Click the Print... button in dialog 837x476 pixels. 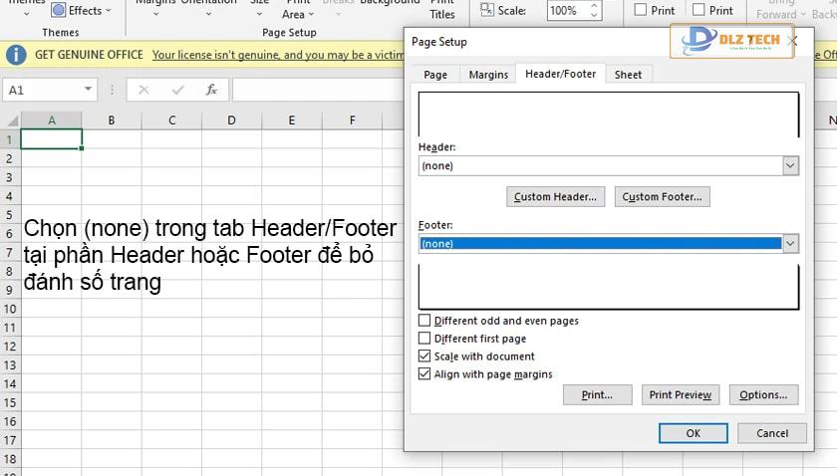click(x=597, y=395)
